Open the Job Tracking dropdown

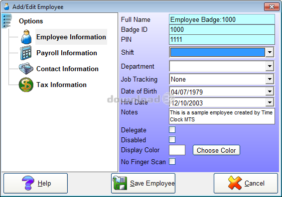pos(270,79)
